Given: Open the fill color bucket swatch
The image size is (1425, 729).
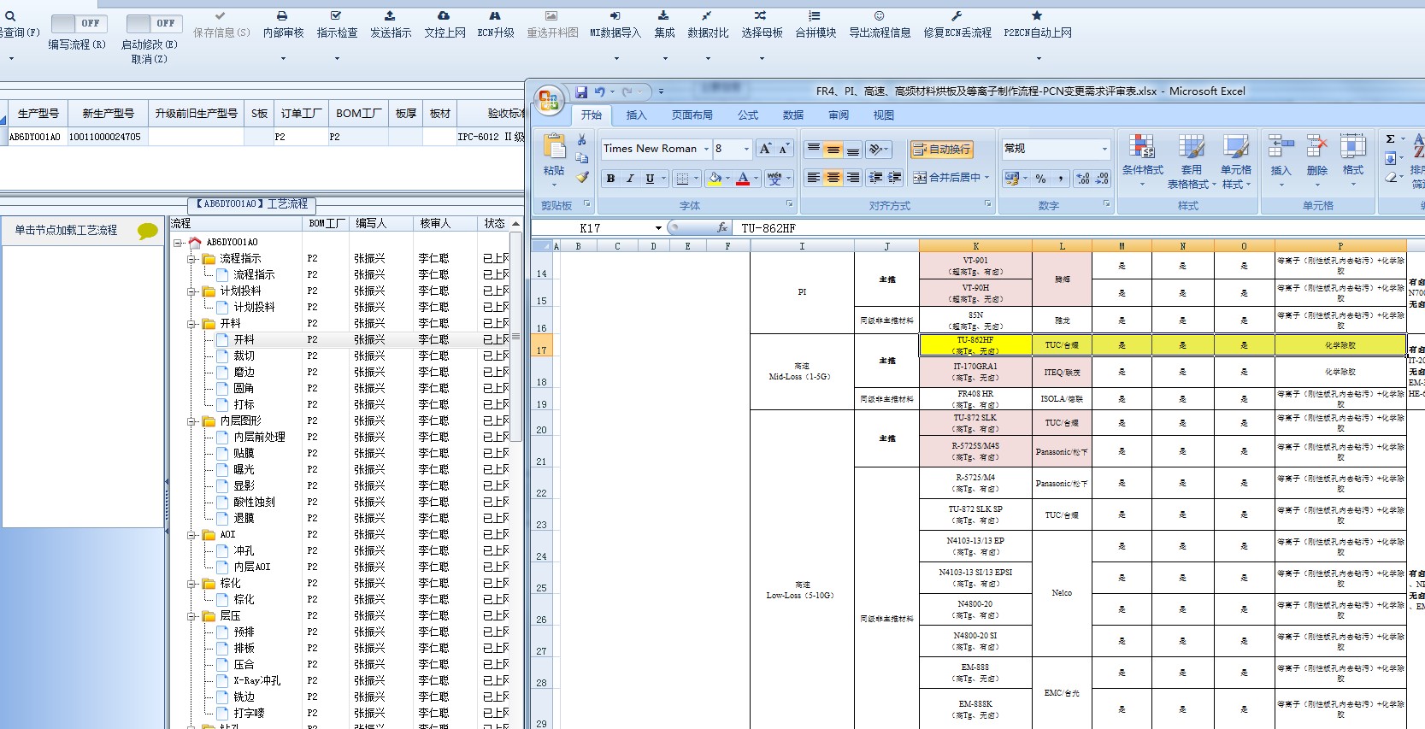Looking at the screenshot, I should coord(715,179).
